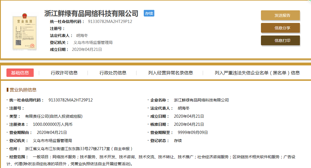311x168 pixels.
Task: Click the company name 浙江鲜绿有品网络科技有限公司
Action: tap(91, 13)
